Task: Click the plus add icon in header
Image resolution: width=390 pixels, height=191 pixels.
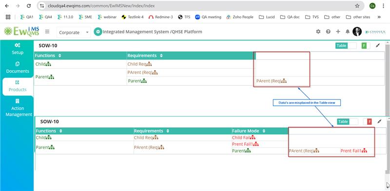Action: (x=338, y=32)
